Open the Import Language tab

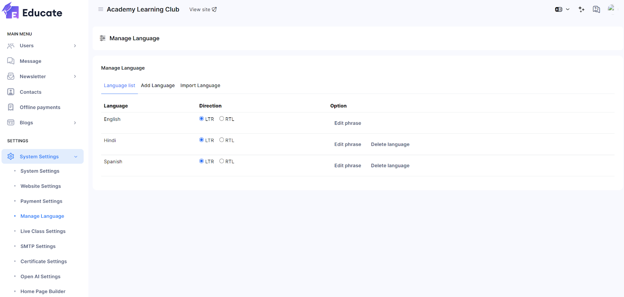pos(200,86)
